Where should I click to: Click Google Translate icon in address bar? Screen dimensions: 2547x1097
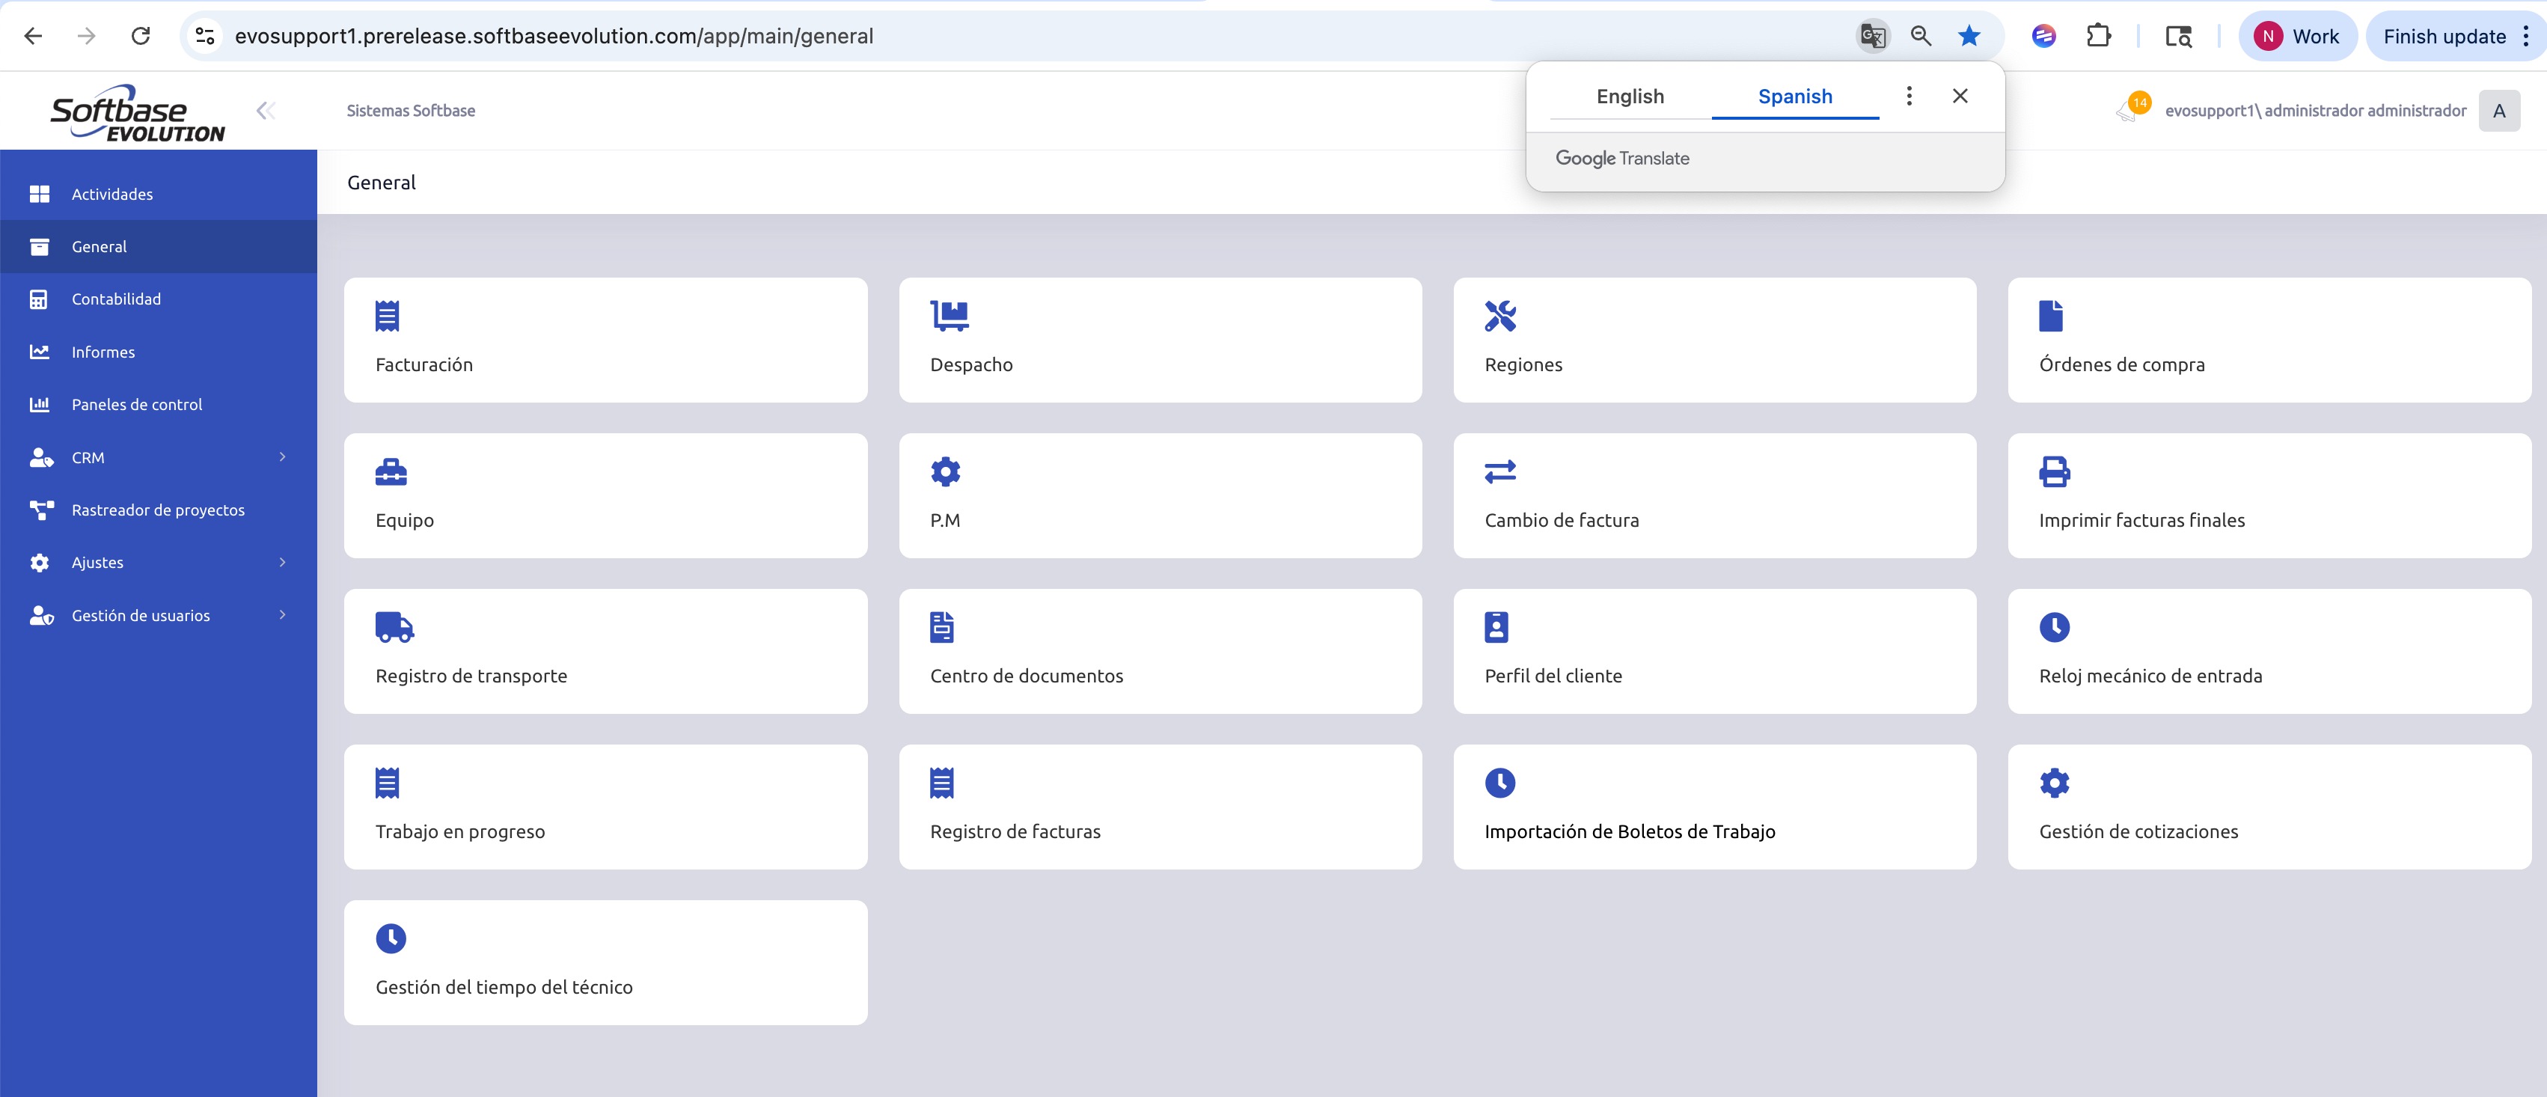(1873, 37)
